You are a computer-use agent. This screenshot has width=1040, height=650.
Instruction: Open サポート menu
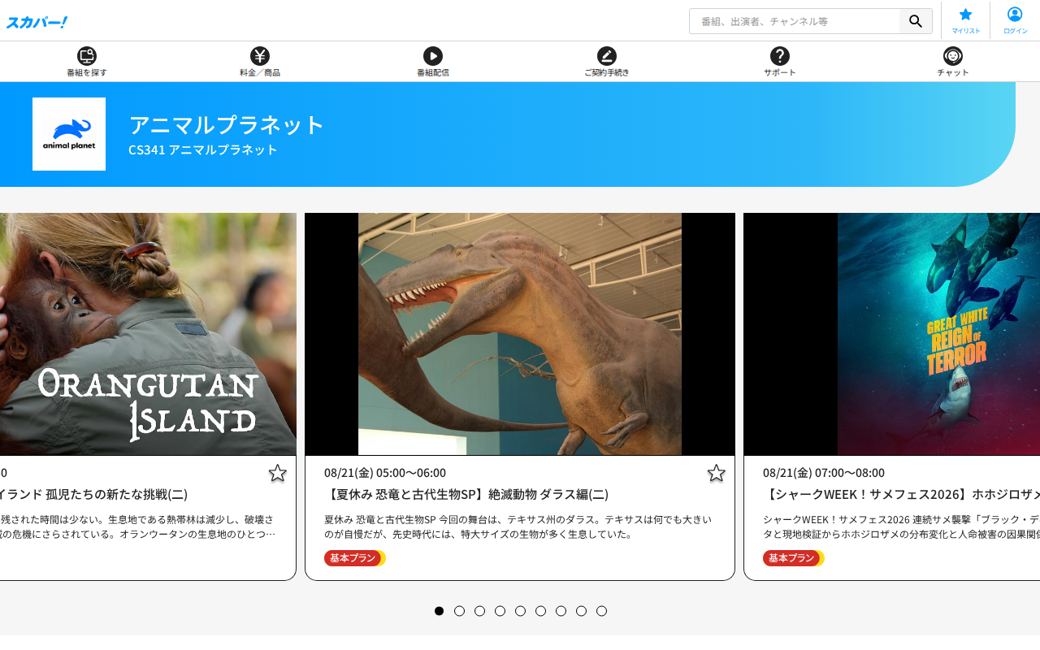tap(780, 62)
